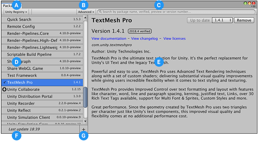Remove the TextMesh Pro package
The image size is (258, 141).
[244, 20]
